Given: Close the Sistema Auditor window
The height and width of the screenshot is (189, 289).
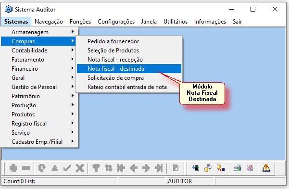Looking at the screenshot, I should point(275,9).
